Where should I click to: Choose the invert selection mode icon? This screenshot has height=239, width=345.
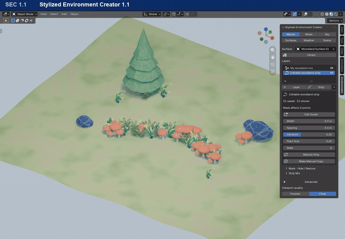pos(27,21)
